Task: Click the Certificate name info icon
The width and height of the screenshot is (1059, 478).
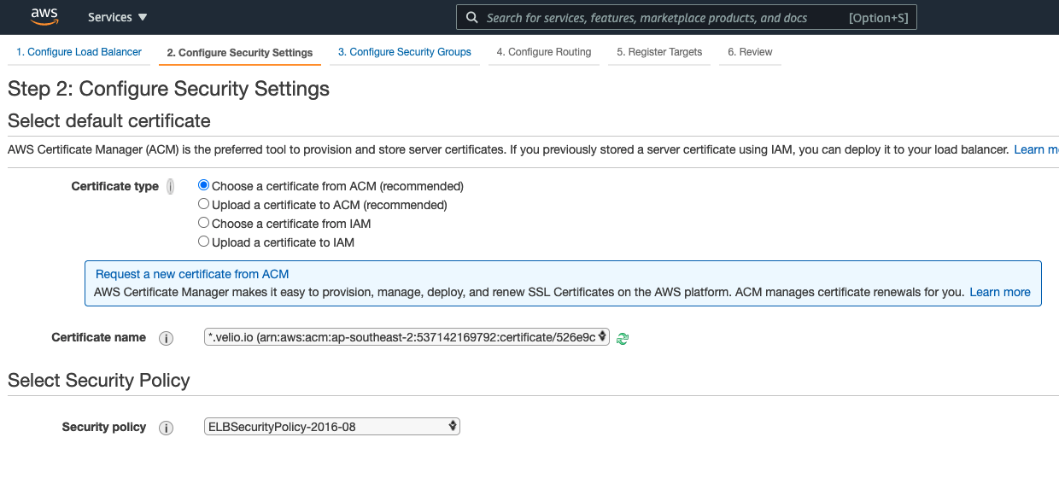Action: pyautogui.click(x=167, y=338)
